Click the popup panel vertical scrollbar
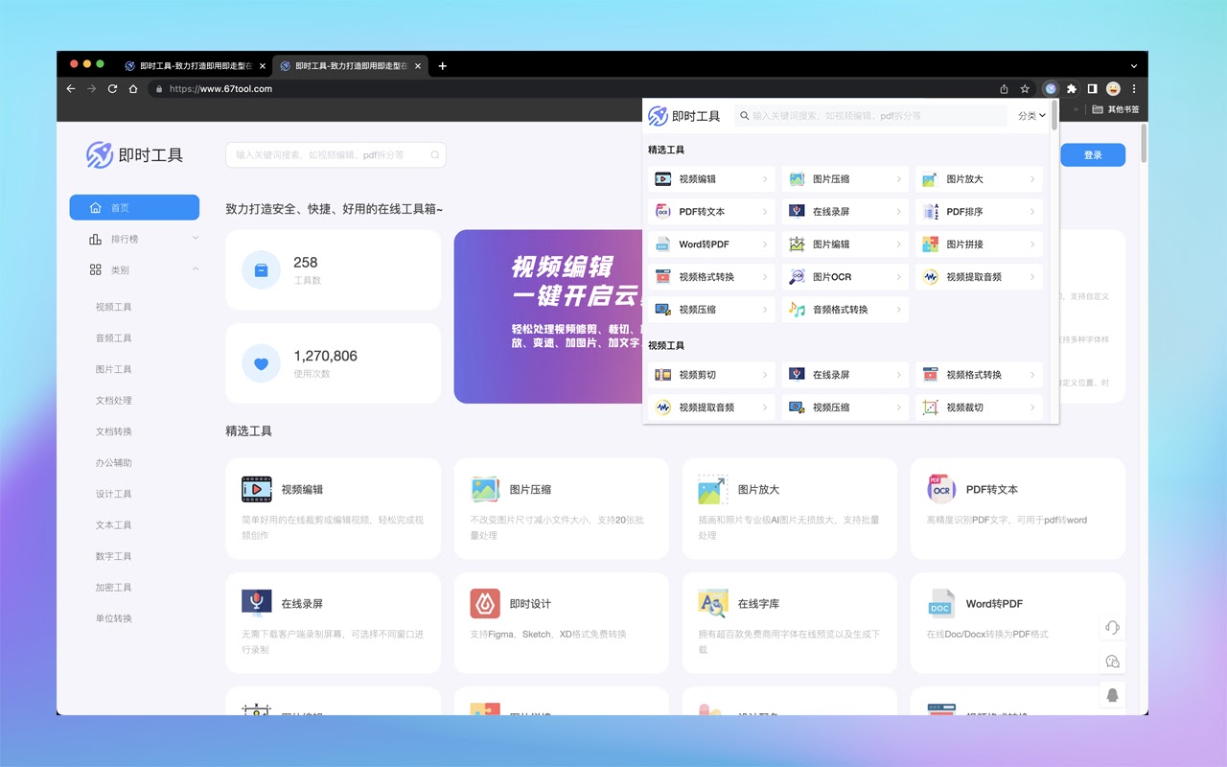Image resolution: width=1227 pixels, height=767 pixels. tap(1054, 116)
